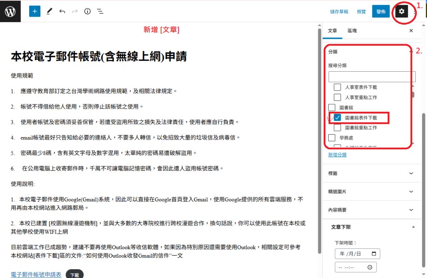Click the category list scrollbar

[413, 94]
